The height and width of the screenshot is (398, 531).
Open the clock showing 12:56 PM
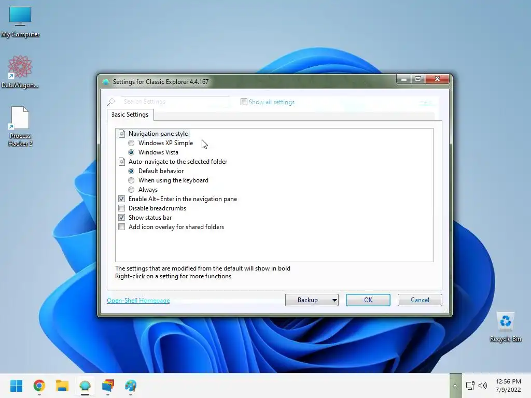click(x=508, y=386)
